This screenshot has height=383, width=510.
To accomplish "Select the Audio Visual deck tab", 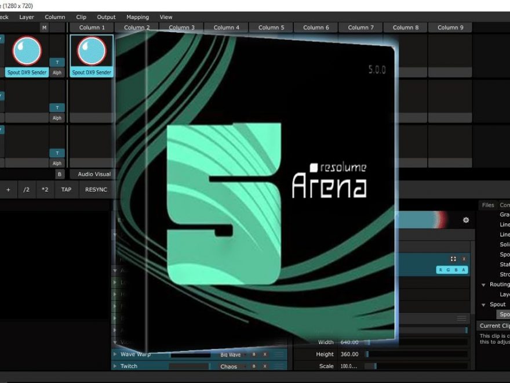I will (92, 174).
